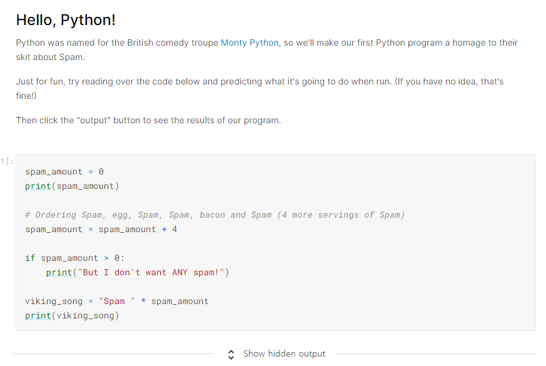Click the print(viking_song) line
Image resolution: width=546 pixels, height=366 pixels.
coord(72,315)
